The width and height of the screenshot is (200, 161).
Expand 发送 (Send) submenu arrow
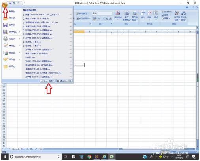(x=20, y=53)
